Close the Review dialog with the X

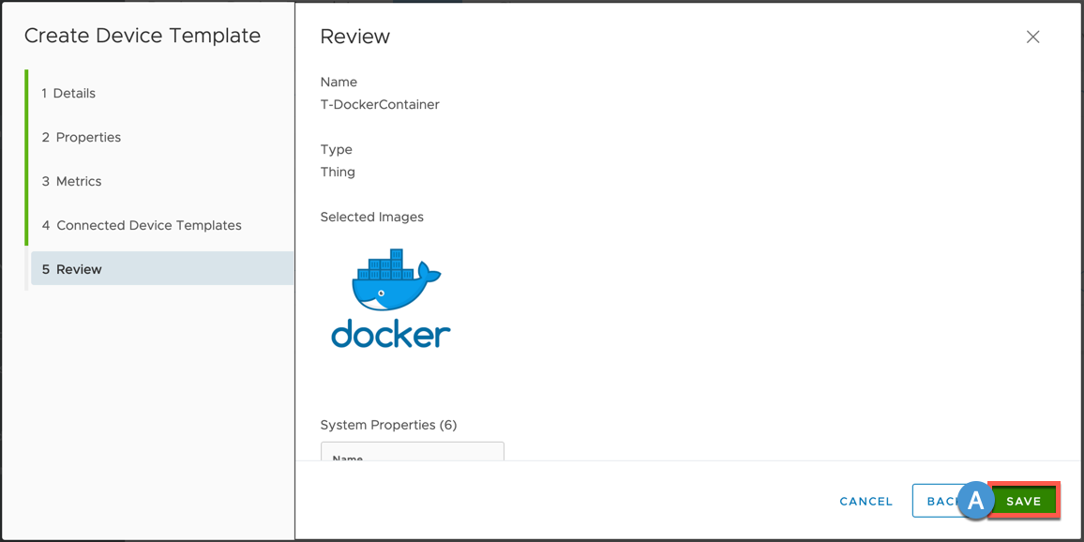coord(1032,37)
